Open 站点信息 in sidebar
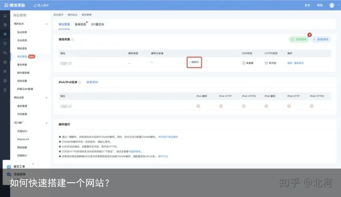The height and width of the screenshot is (197, 341). [22, 32]
